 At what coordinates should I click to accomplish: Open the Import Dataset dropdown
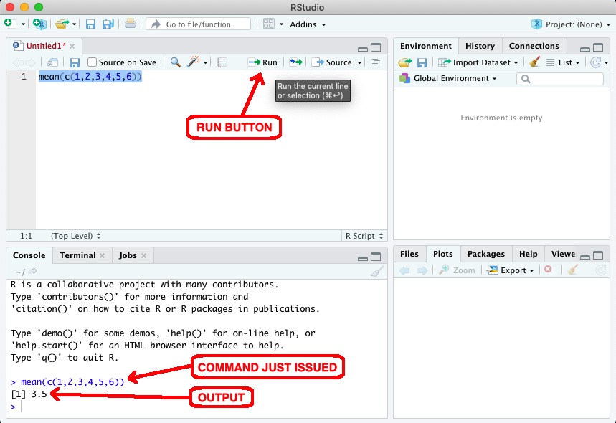(478, 62)
